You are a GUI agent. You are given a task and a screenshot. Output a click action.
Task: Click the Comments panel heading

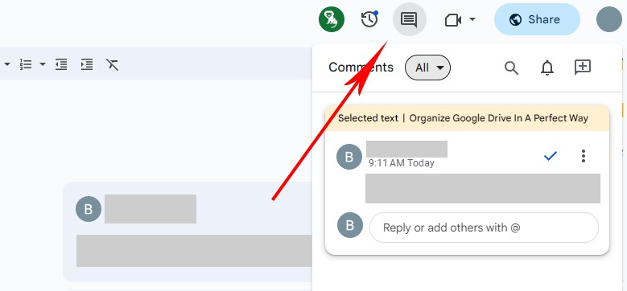(x=361, y=68)
